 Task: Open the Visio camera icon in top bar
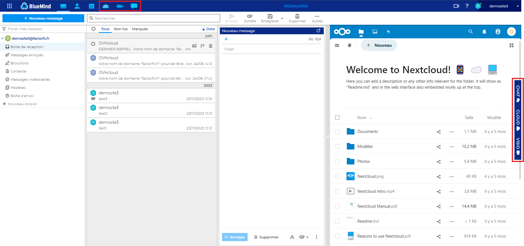(120, 6)
